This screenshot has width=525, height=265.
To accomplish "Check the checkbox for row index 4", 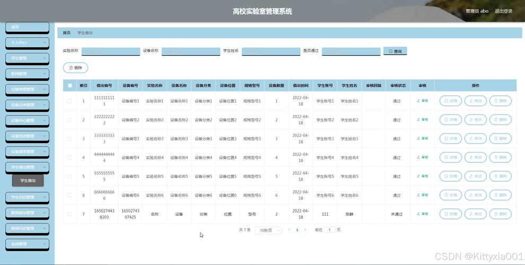I will (69, 157).
